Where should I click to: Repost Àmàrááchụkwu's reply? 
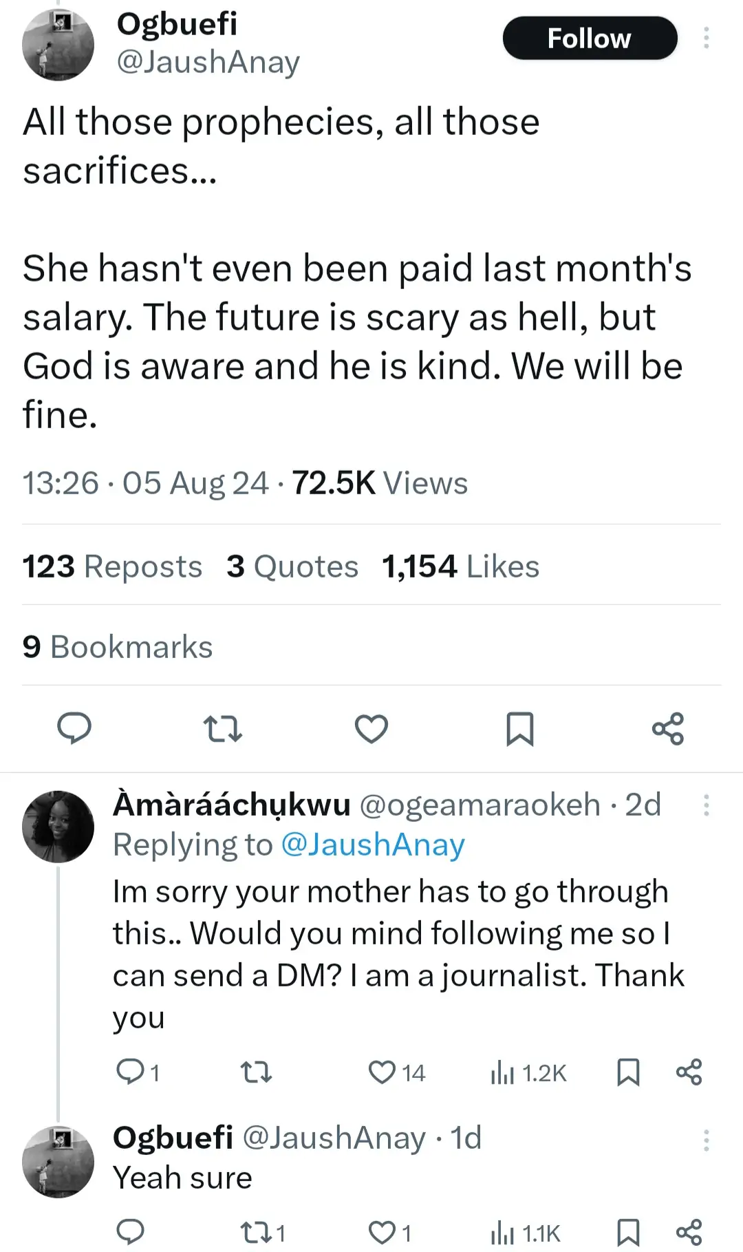pyautogui.click(x=256, y=1072)
